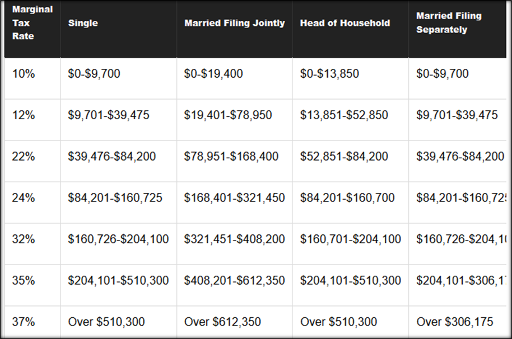Select the Single column header
Image resolution: width=512 pixels, height=339 pixels.
pos(83,23)
